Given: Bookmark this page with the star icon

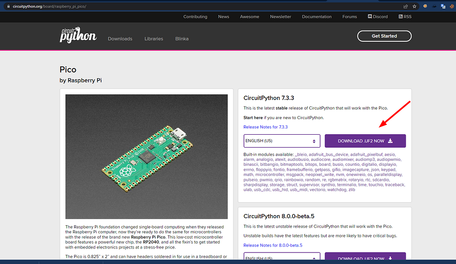Looking at the screenshot, I should tap(415, 6).
